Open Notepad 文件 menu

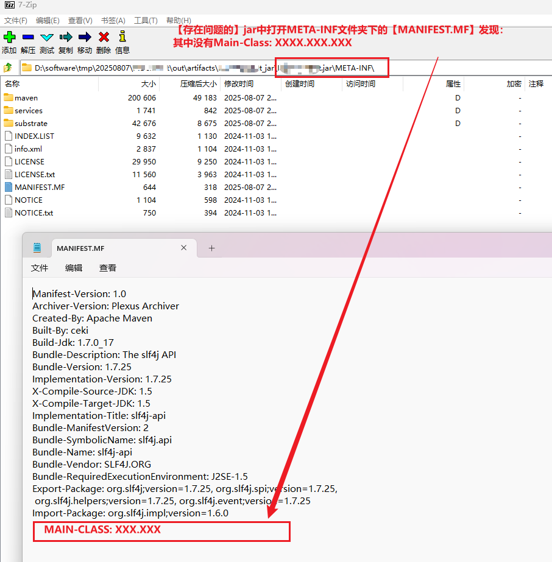(x=40, y=268)
